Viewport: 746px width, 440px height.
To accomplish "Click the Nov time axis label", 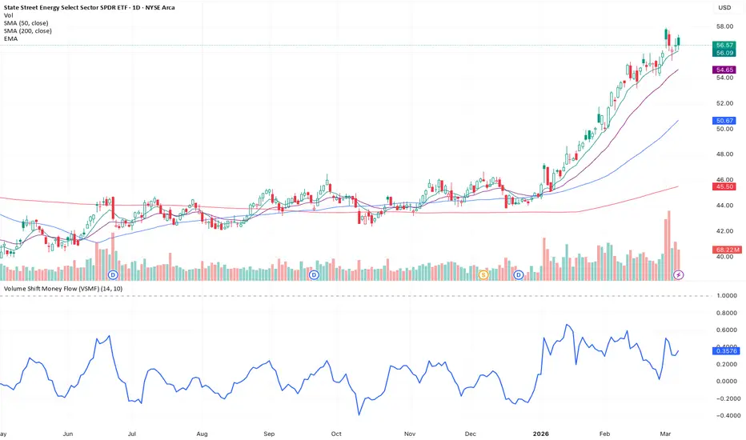I will click(x=410, y=434).
